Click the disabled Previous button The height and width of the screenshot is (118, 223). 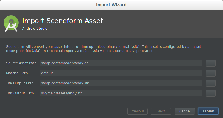coord(137,111)
